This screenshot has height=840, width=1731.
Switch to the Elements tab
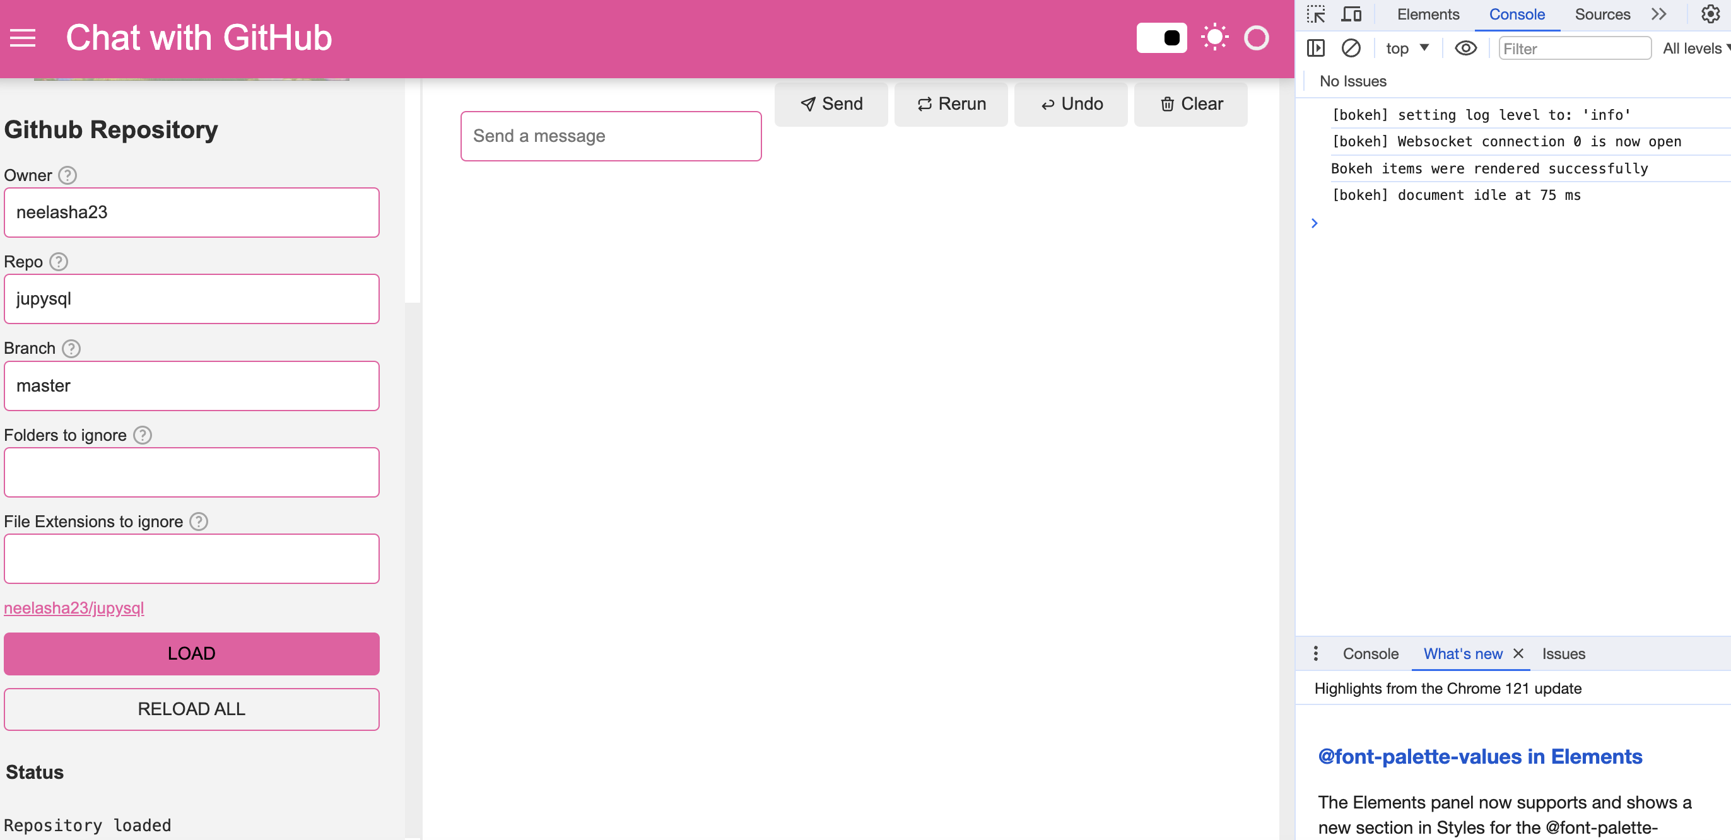1428,14
